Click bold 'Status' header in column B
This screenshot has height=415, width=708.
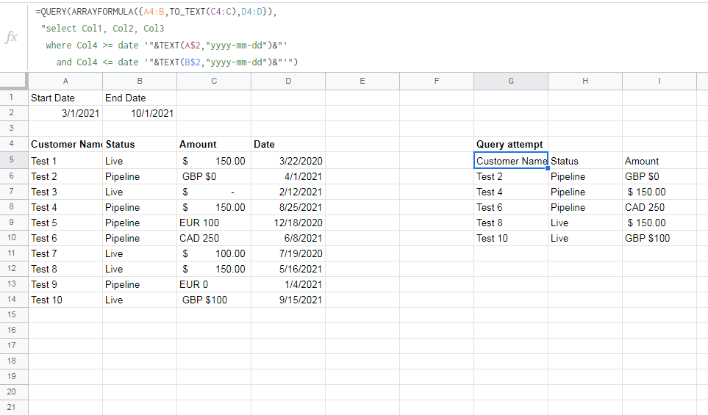pos(140,145)
